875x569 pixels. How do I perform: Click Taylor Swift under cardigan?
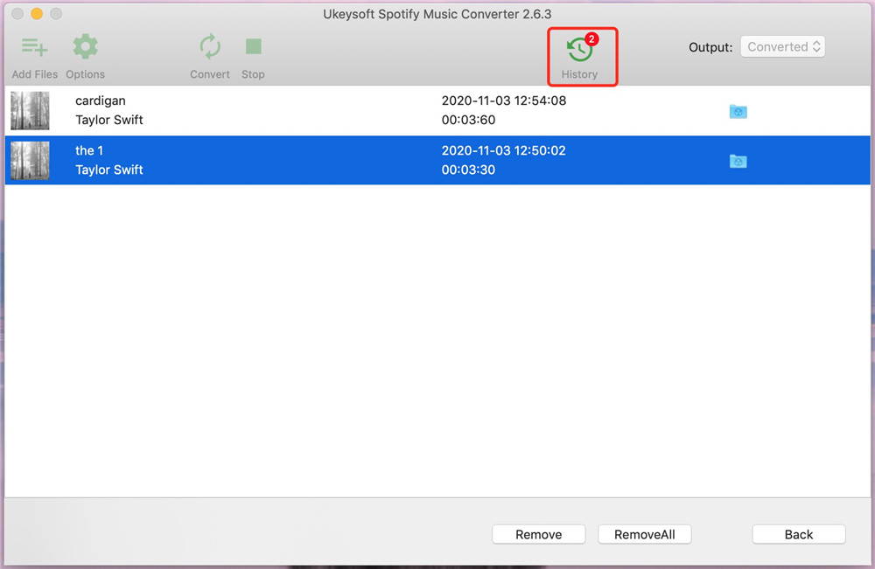109,120
